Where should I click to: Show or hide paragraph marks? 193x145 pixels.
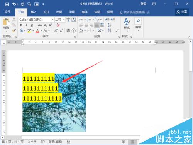[117, 31]
